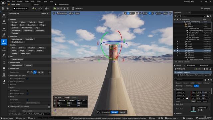Screen dimensions: 213x120
Task: Open the Settings dropdown
Action: [206, 8]
